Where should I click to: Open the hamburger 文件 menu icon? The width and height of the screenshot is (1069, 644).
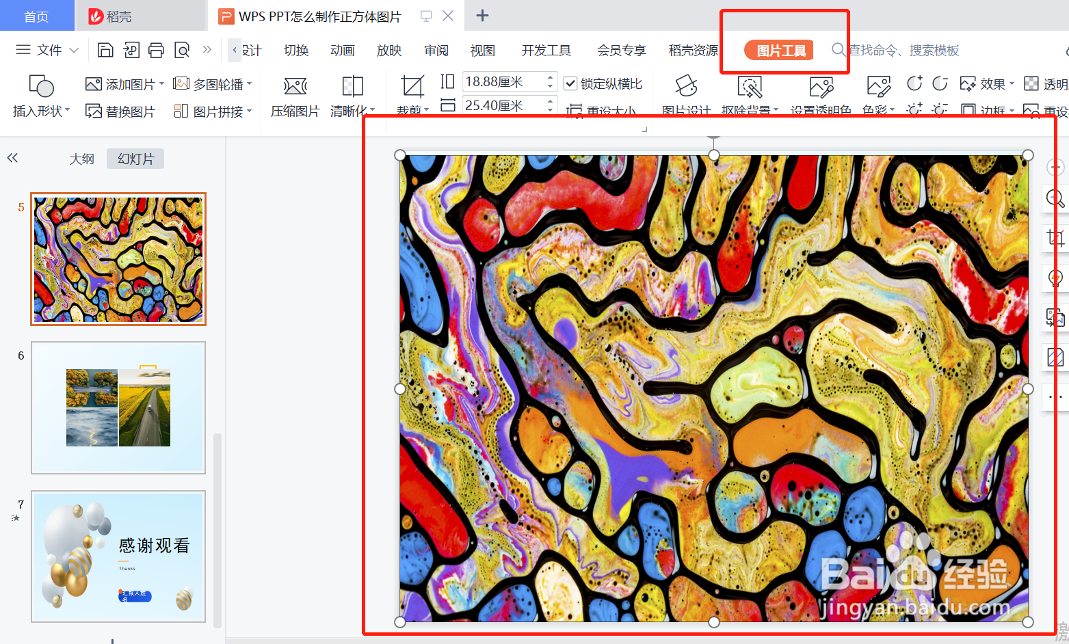(x=23, y=50)
